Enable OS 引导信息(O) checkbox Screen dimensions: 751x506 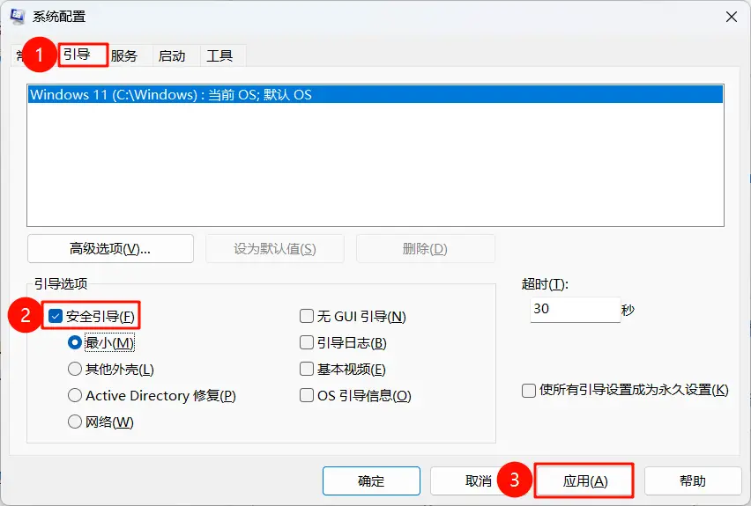[307, 395]
